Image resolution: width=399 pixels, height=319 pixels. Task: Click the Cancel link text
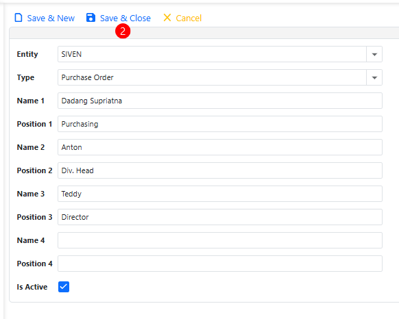click(x=189, y=18)
